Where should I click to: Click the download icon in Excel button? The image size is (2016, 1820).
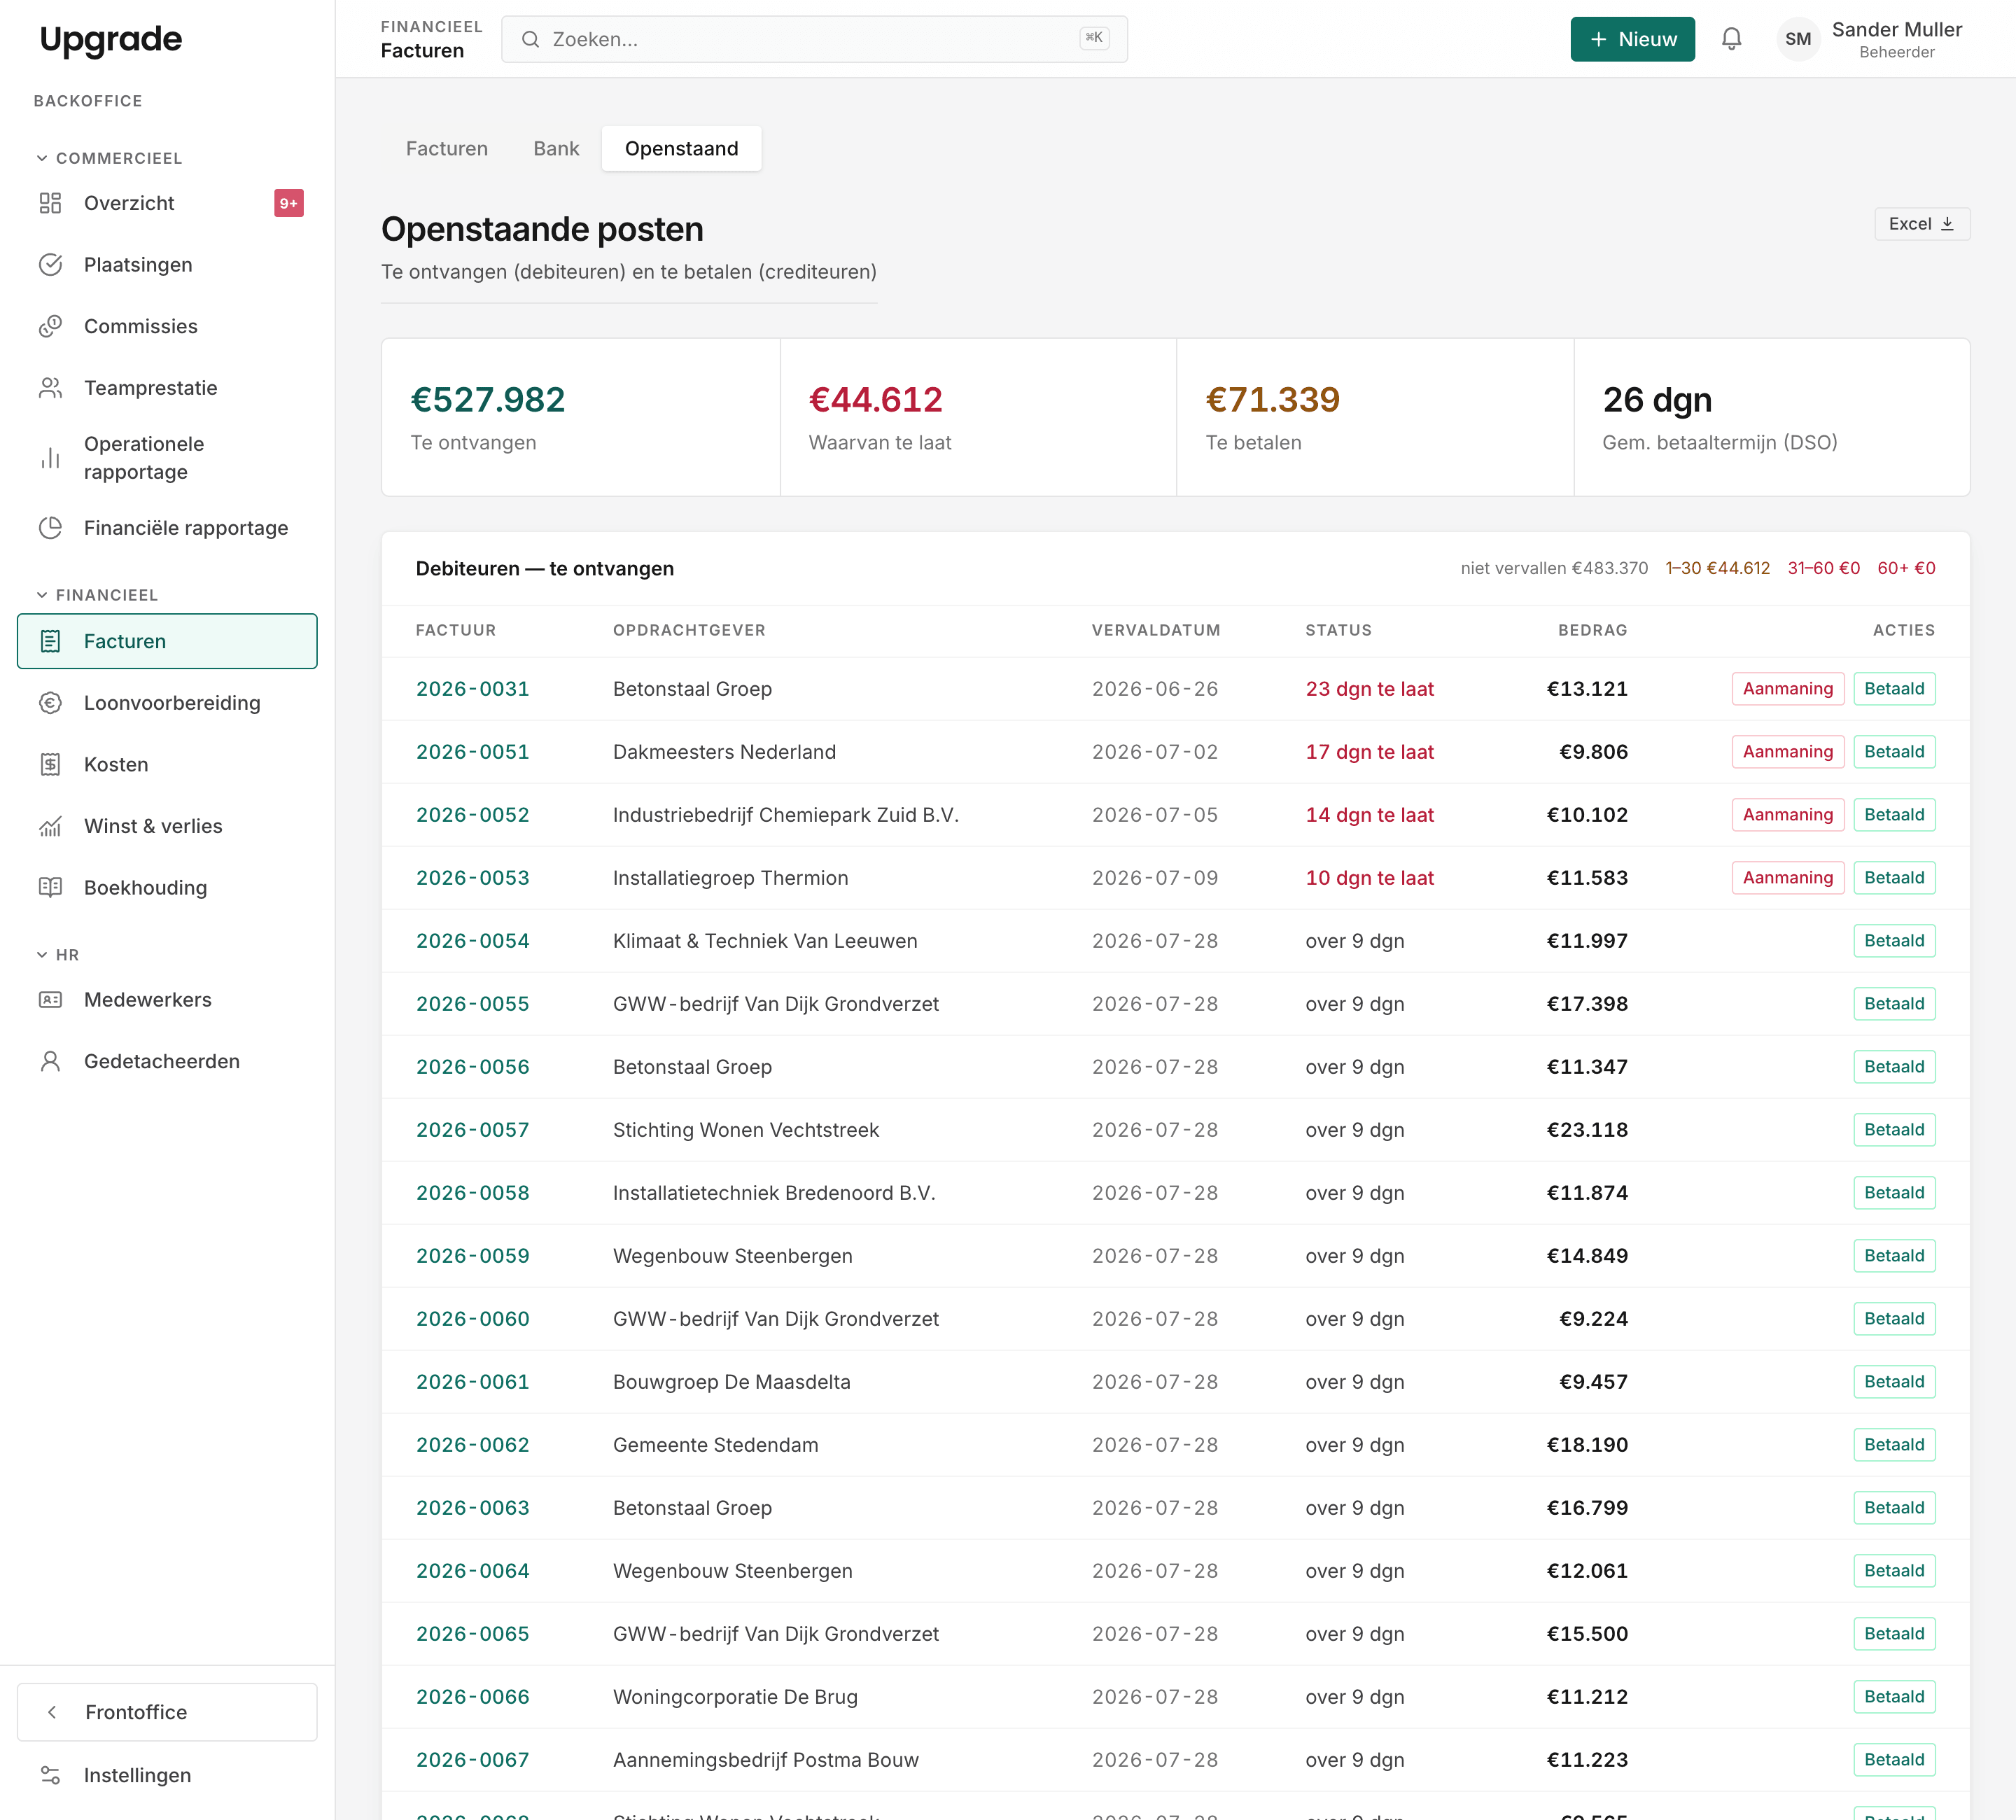(1947, 224)
